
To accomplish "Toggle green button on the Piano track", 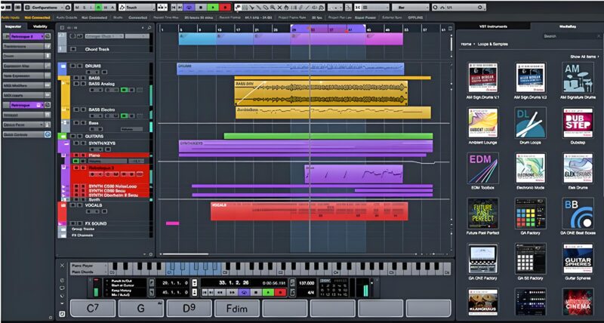I will pos(76,161).
